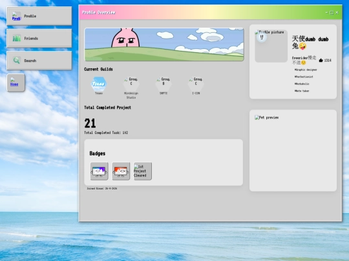Viewport: 349px width, 261px height.
Task: Click the Pet preview image placeholder
Action: [x=267, y=117]
